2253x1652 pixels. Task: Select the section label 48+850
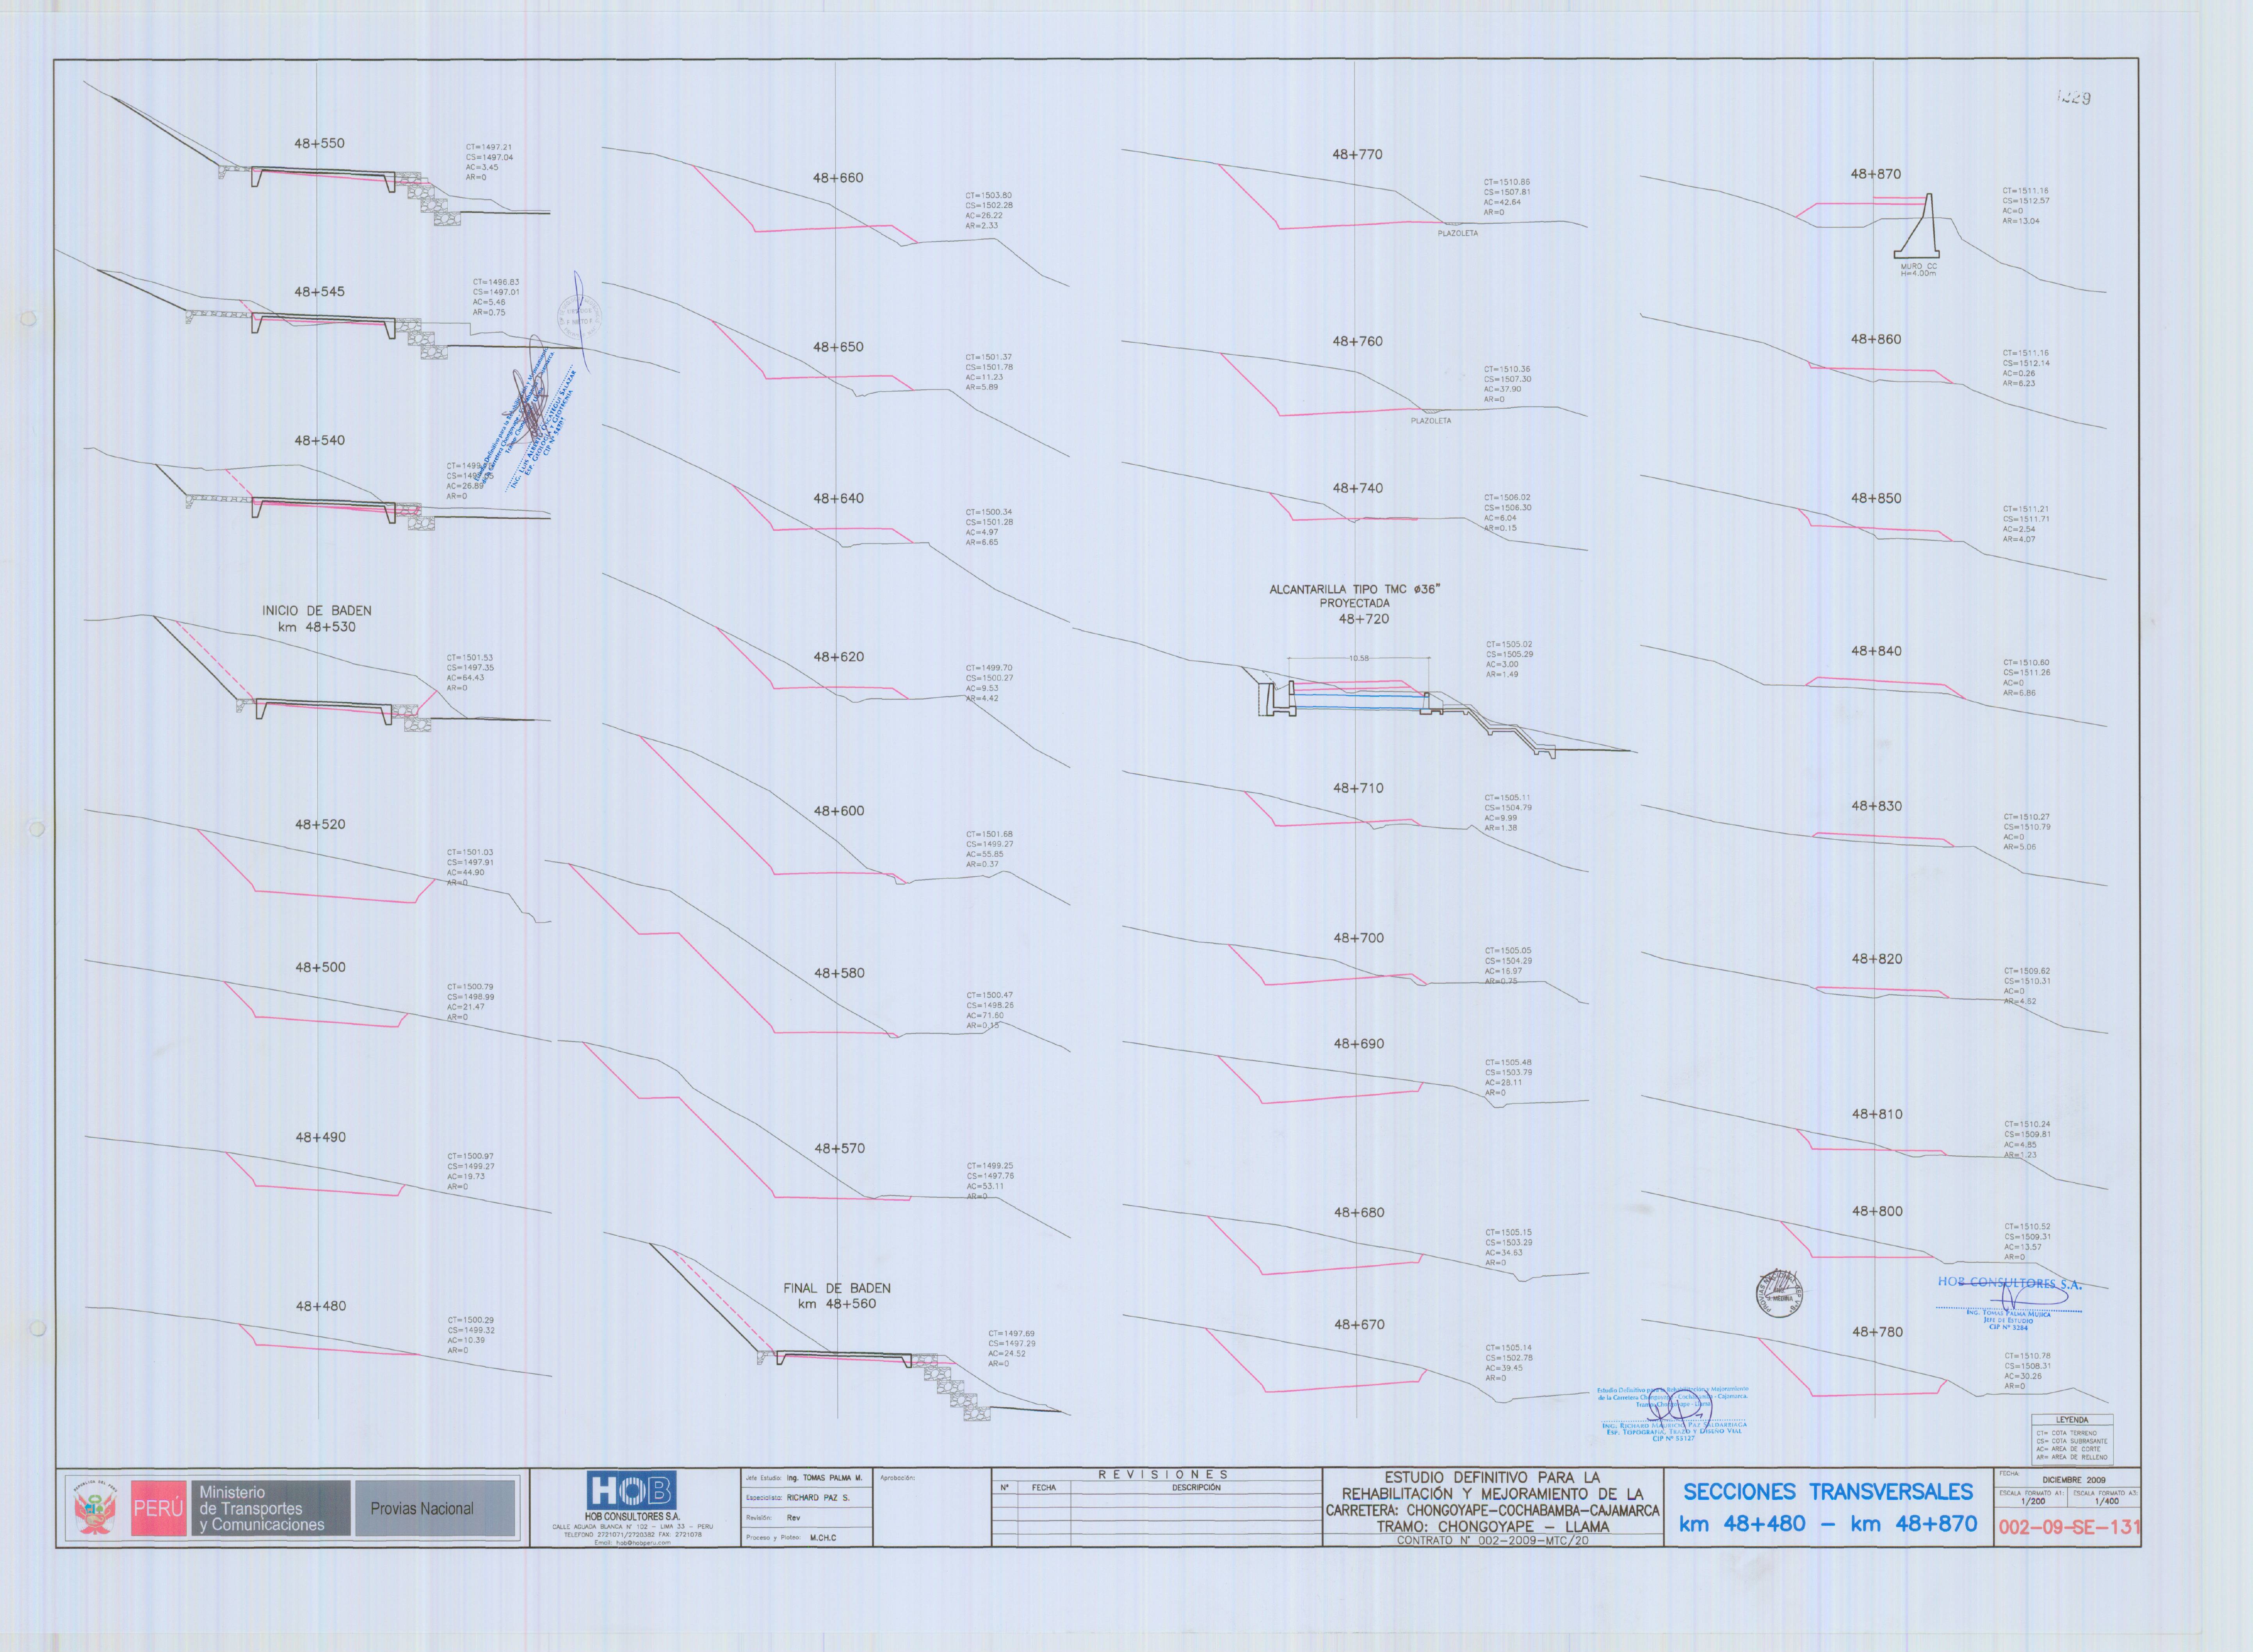click(x=1876, y=498)
